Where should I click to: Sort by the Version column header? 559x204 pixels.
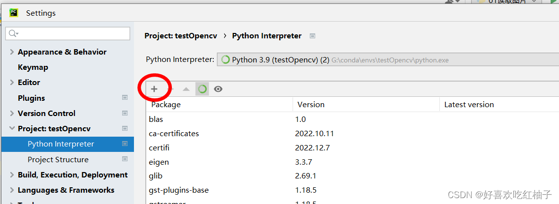coord(366,105)
